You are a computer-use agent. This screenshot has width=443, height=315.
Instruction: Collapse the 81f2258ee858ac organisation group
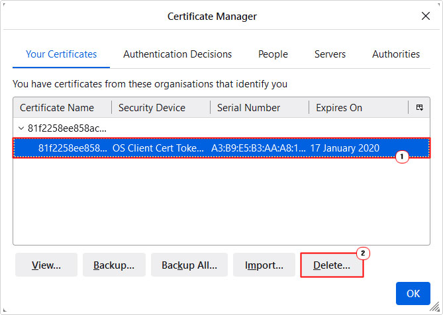(x=21, y=128)
